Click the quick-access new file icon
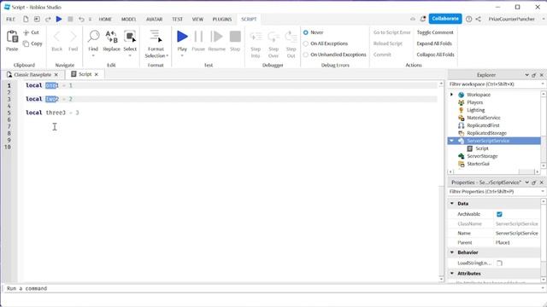Screen dimensions: 547x307 26,19
